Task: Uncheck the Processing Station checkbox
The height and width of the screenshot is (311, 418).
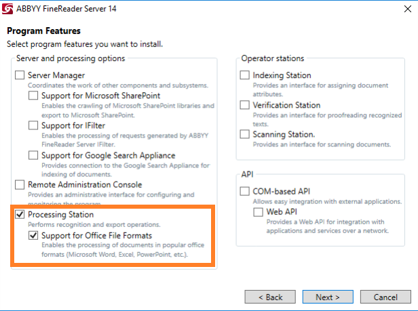Action: (x=20, y=214)
